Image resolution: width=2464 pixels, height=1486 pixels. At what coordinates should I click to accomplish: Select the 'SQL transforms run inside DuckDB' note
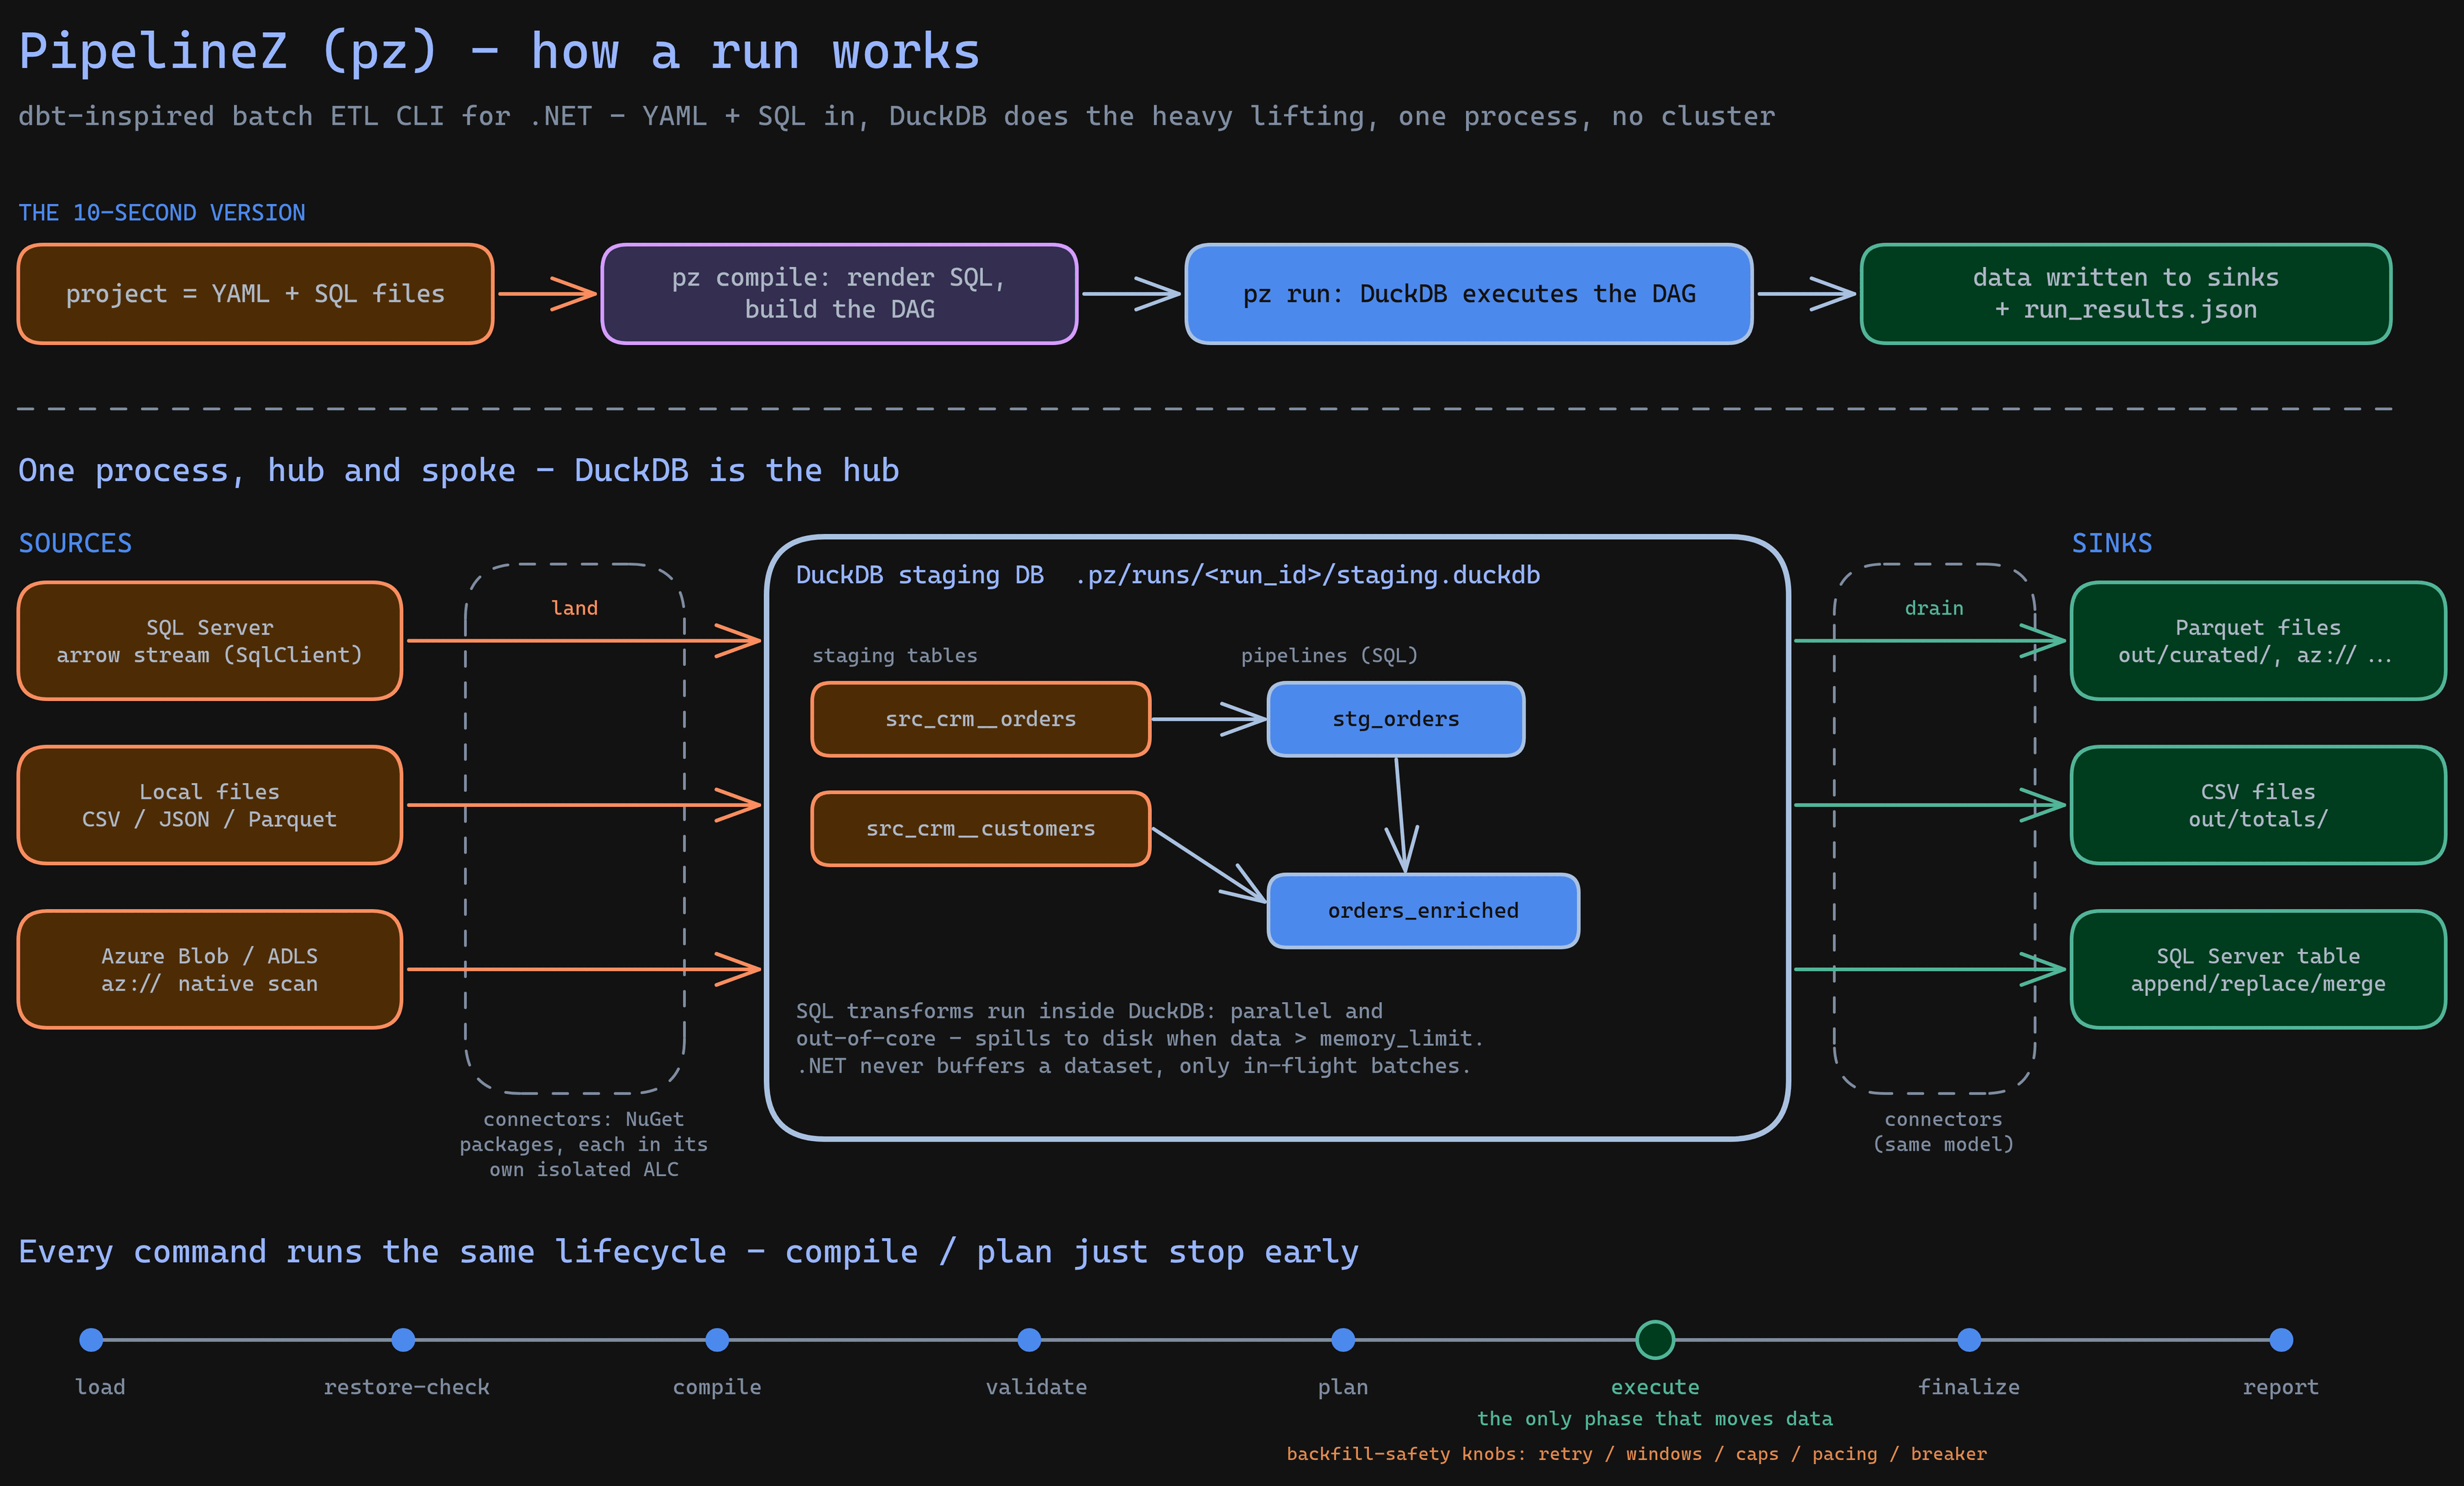click(1140, 1038)
